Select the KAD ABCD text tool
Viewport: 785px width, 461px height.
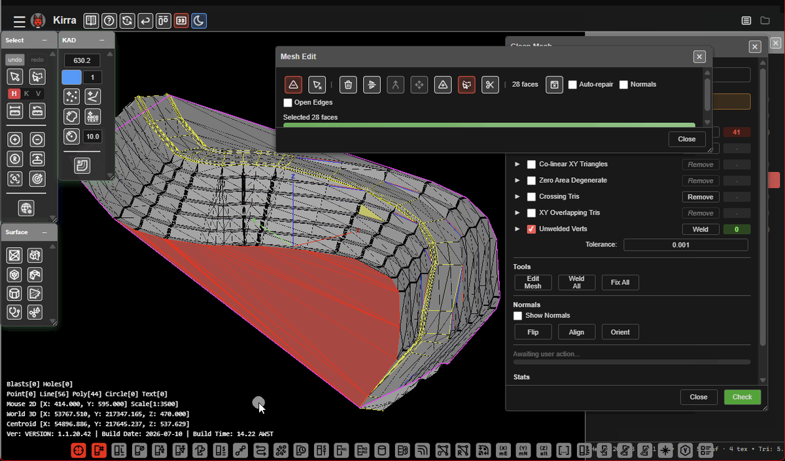[93, 116]
